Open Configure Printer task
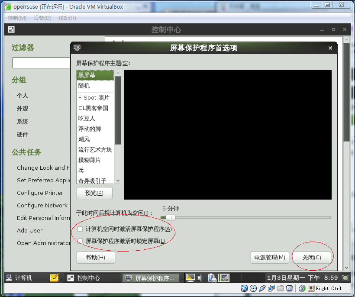 (40, 193)
